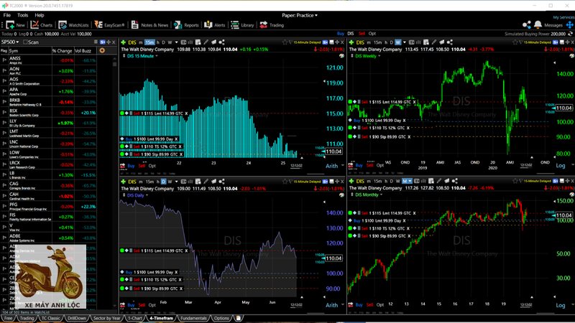Viewport: 575px width, 323px height.
Task: Create a new item with New icon
Action: click(15, 25)
